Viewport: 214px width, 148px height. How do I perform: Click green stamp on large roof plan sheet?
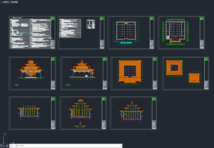(155, 59)
